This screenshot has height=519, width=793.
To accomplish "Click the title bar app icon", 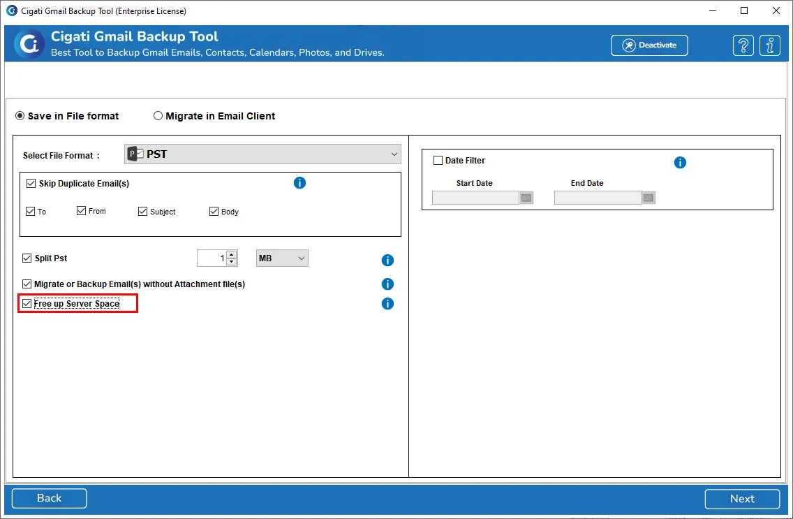I will click(11, 10).
